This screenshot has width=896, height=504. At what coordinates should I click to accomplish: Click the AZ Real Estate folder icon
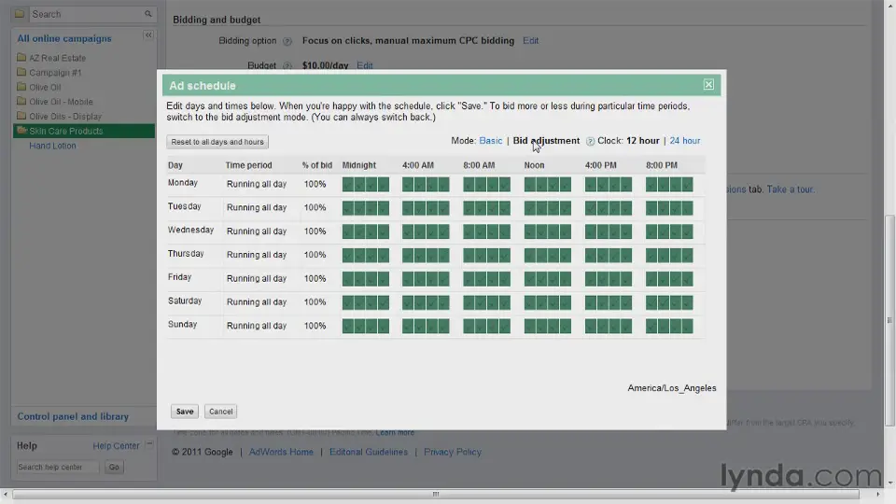click(21, 58)
